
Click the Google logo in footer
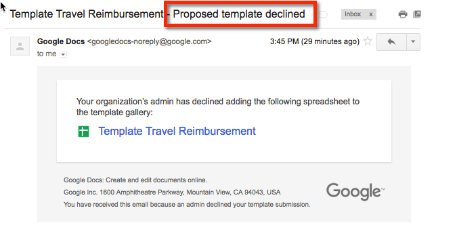click(x=355, y=191)
